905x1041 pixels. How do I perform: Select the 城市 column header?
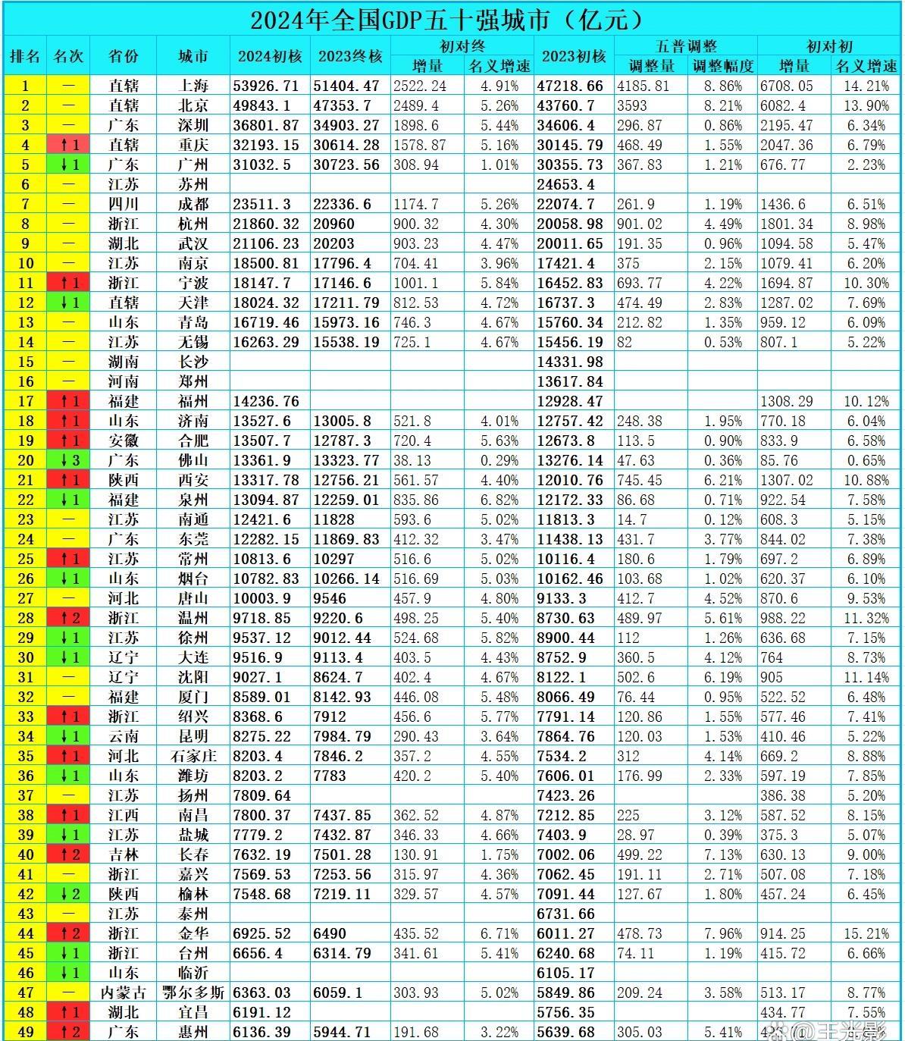point(193,56)
